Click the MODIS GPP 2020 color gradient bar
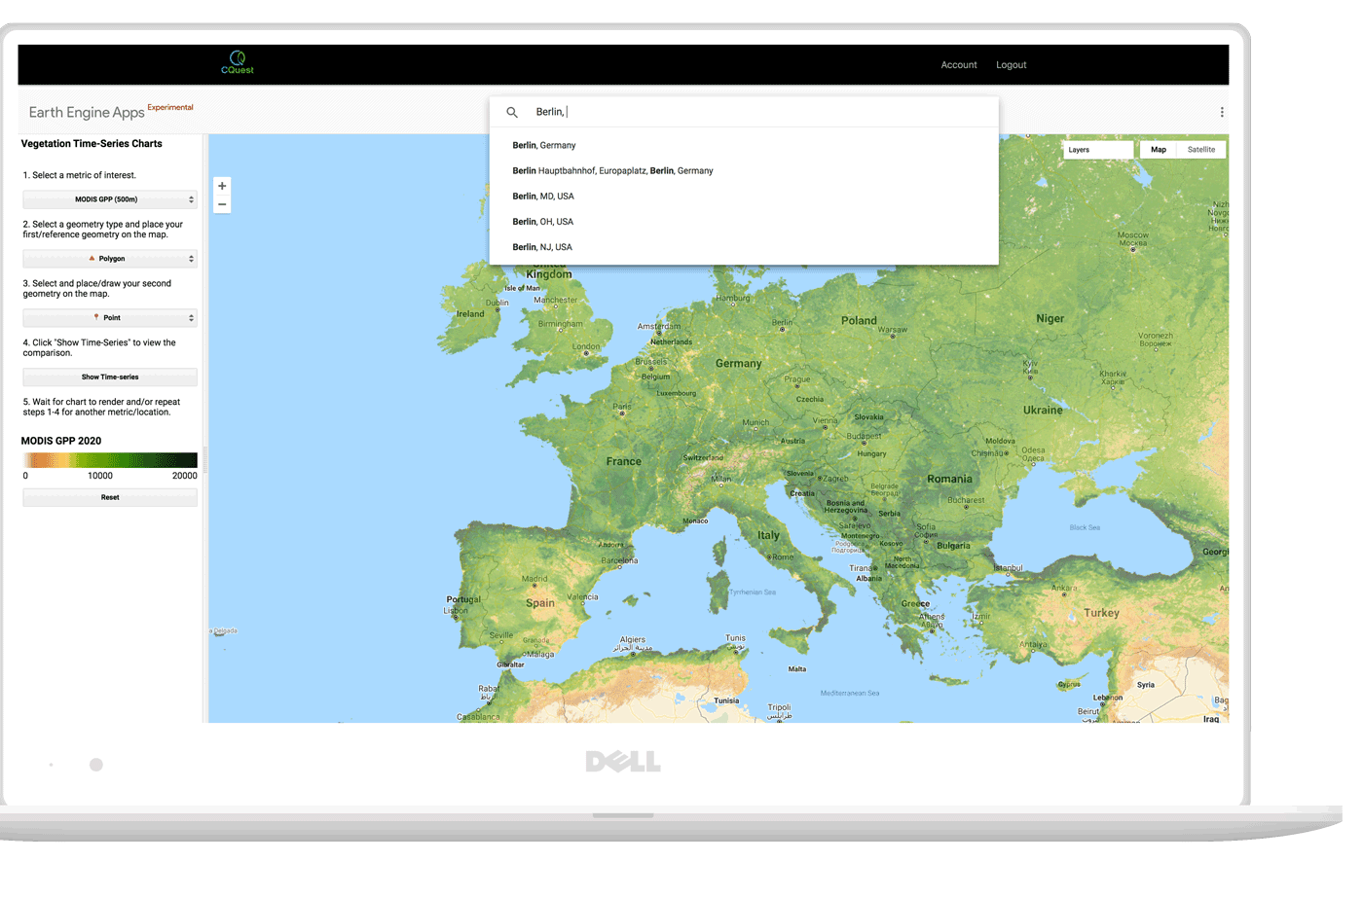The width and height of the screenshot is (1363, 897). point(110,460)
